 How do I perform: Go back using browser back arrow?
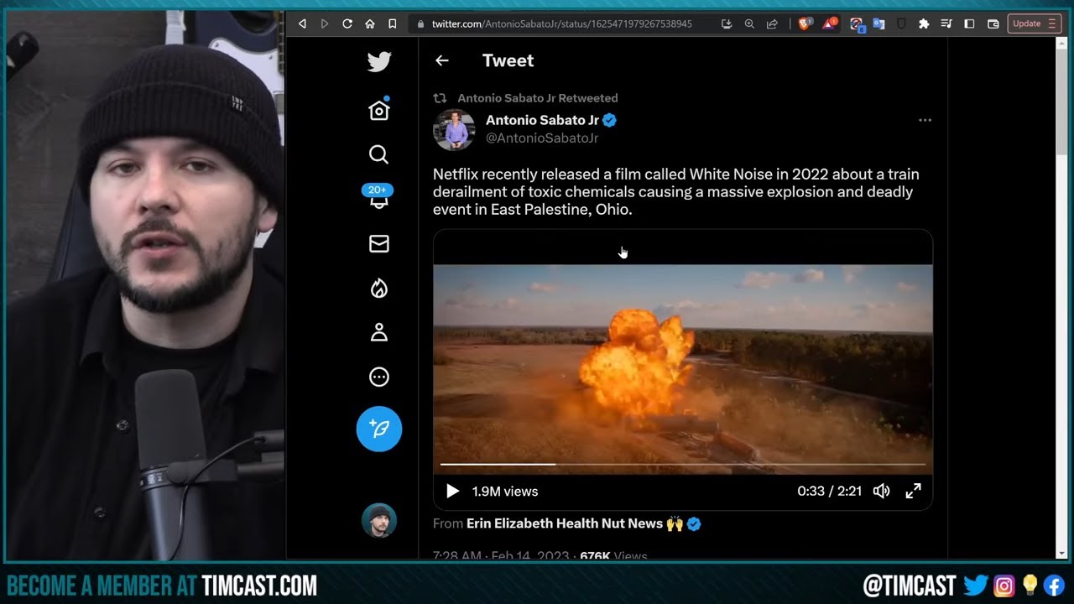(x=303, y=24)
